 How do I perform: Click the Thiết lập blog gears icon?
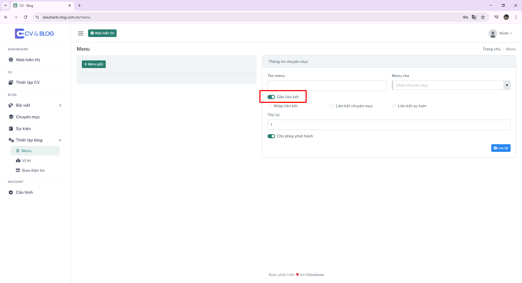11,140
